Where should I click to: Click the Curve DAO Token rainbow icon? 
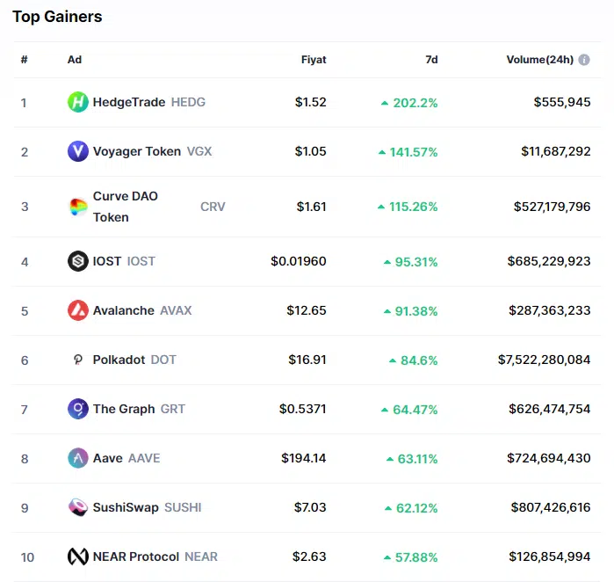tap(78, 207)
